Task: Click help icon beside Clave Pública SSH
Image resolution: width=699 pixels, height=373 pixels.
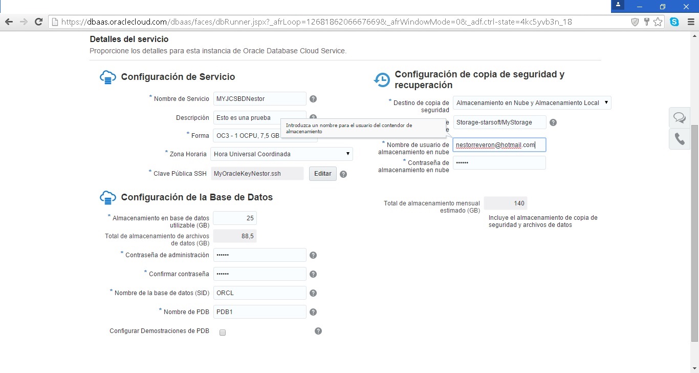Action: pyautogui.click(x=343, y=174)
